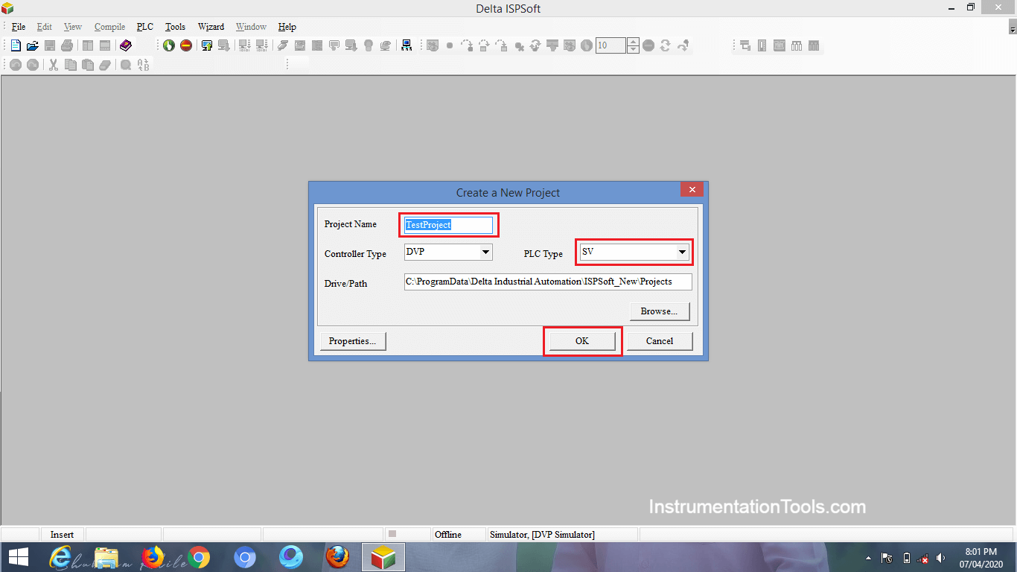Open the File menu
This screenshot has width=1017, height=572.
click(x=19, y=27)
